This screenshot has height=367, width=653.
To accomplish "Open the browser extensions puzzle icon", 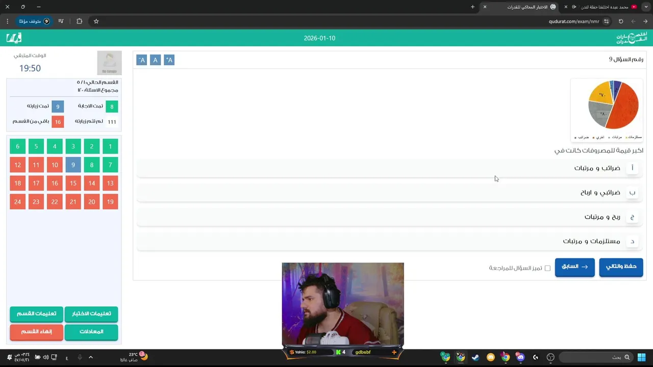I will (79, 21).
